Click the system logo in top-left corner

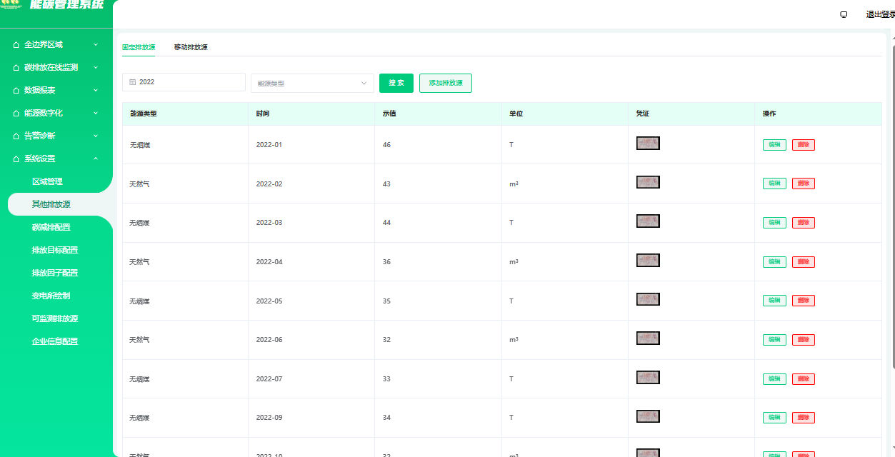coord(12,5)
